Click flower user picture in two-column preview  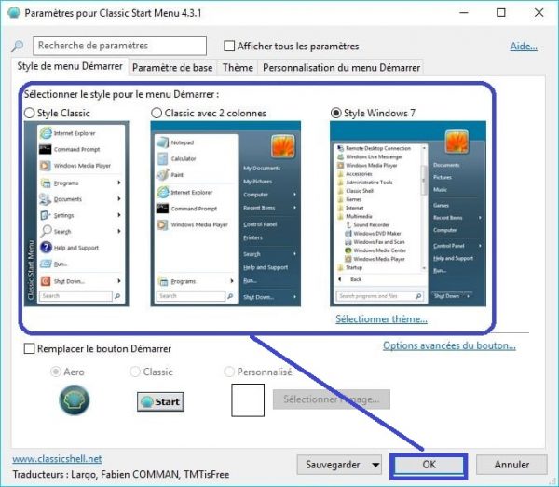coord(283,146)
